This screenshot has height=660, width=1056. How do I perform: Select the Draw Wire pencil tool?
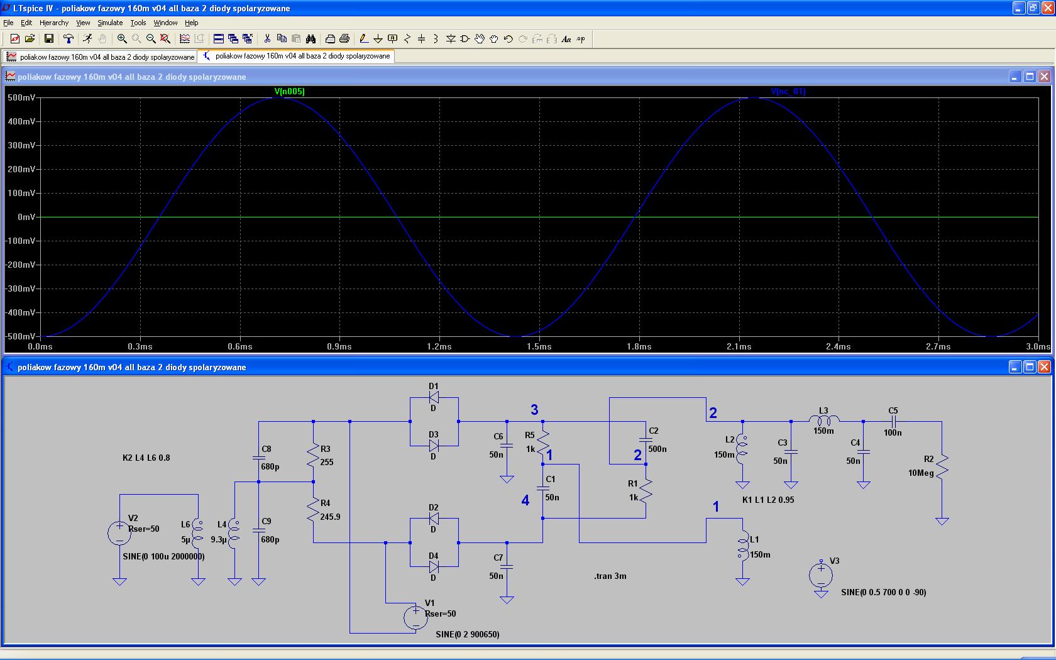click(x=363, y=39)
